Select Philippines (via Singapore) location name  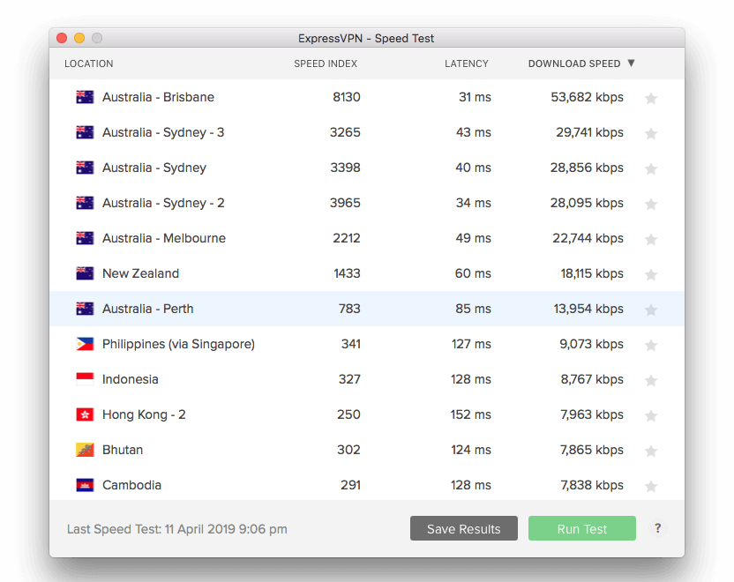click(178, 344)
